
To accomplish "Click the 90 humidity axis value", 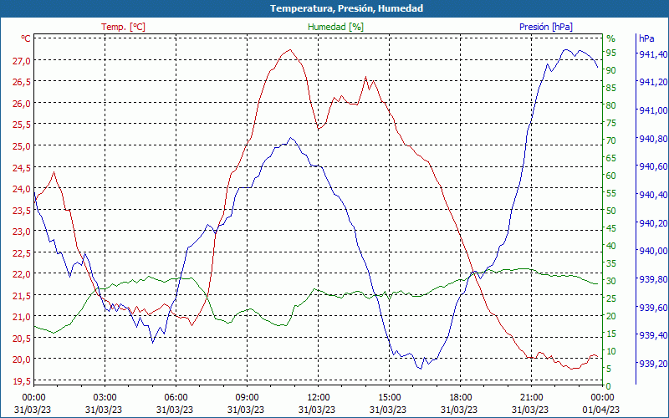I will (x=611, y=70).
